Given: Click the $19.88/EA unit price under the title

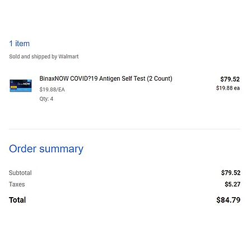Looking at the screenshot, I should [52, 90].
